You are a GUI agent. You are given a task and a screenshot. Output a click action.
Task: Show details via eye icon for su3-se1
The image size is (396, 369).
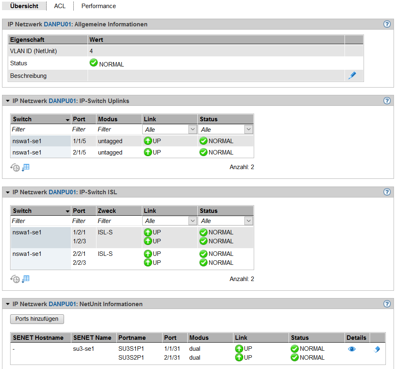pyautogui.click(x=351, y=349)
